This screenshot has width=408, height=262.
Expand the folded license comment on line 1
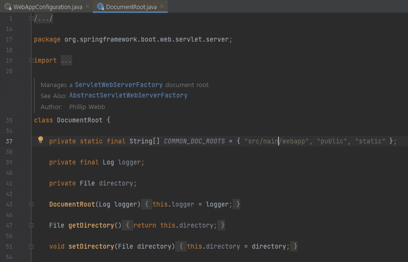(x=31, y=19)
